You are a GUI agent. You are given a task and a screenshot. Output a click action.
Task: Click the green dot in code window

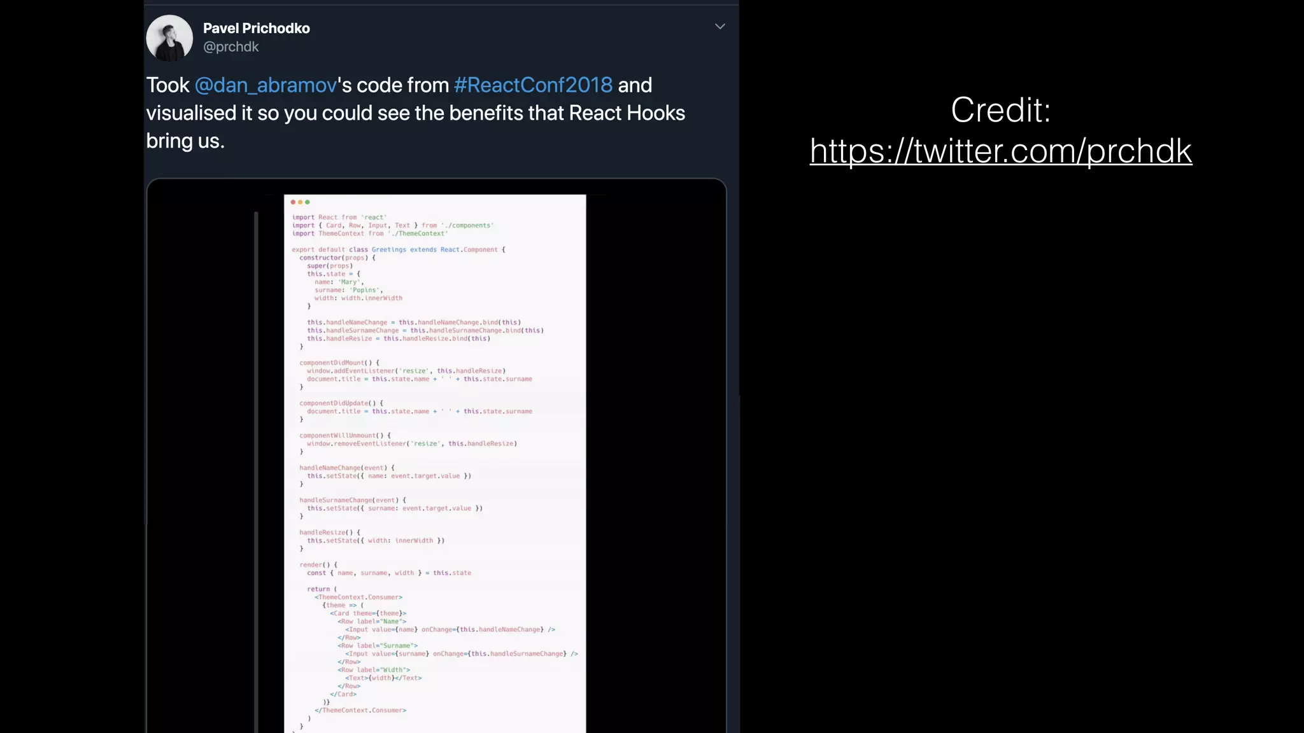[308, 202]
